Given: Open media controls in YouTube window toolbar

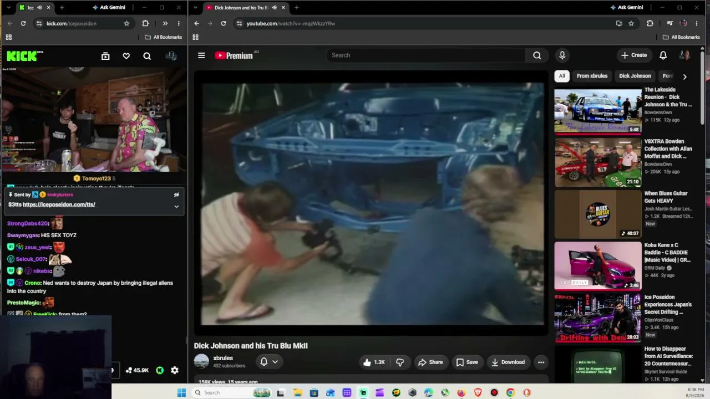Looking at the screenshot, I should (x=670, y=23).
